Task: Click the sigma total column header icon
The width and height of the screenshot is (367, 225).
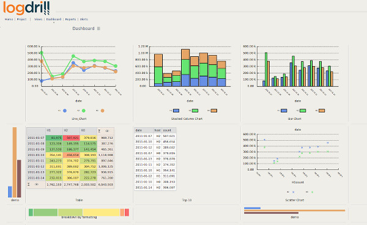Action: click(x=99, y=131)
